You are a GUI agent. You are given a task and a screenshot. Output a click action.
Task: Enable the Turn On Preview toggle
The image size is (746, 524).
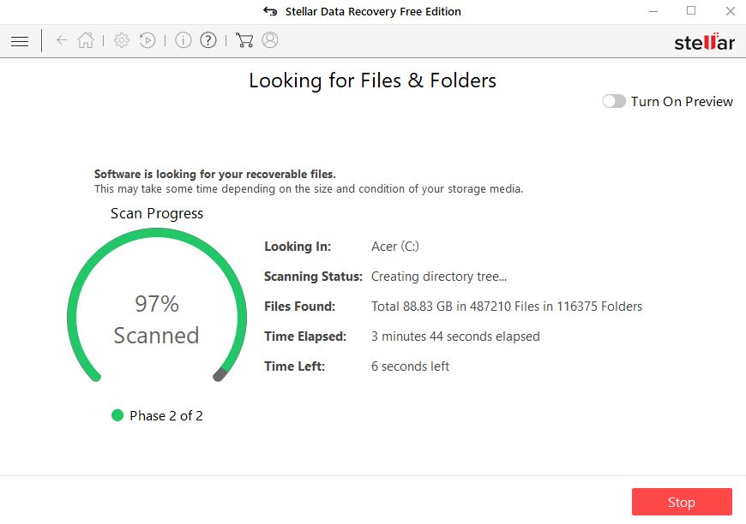(x=614, y=101)
